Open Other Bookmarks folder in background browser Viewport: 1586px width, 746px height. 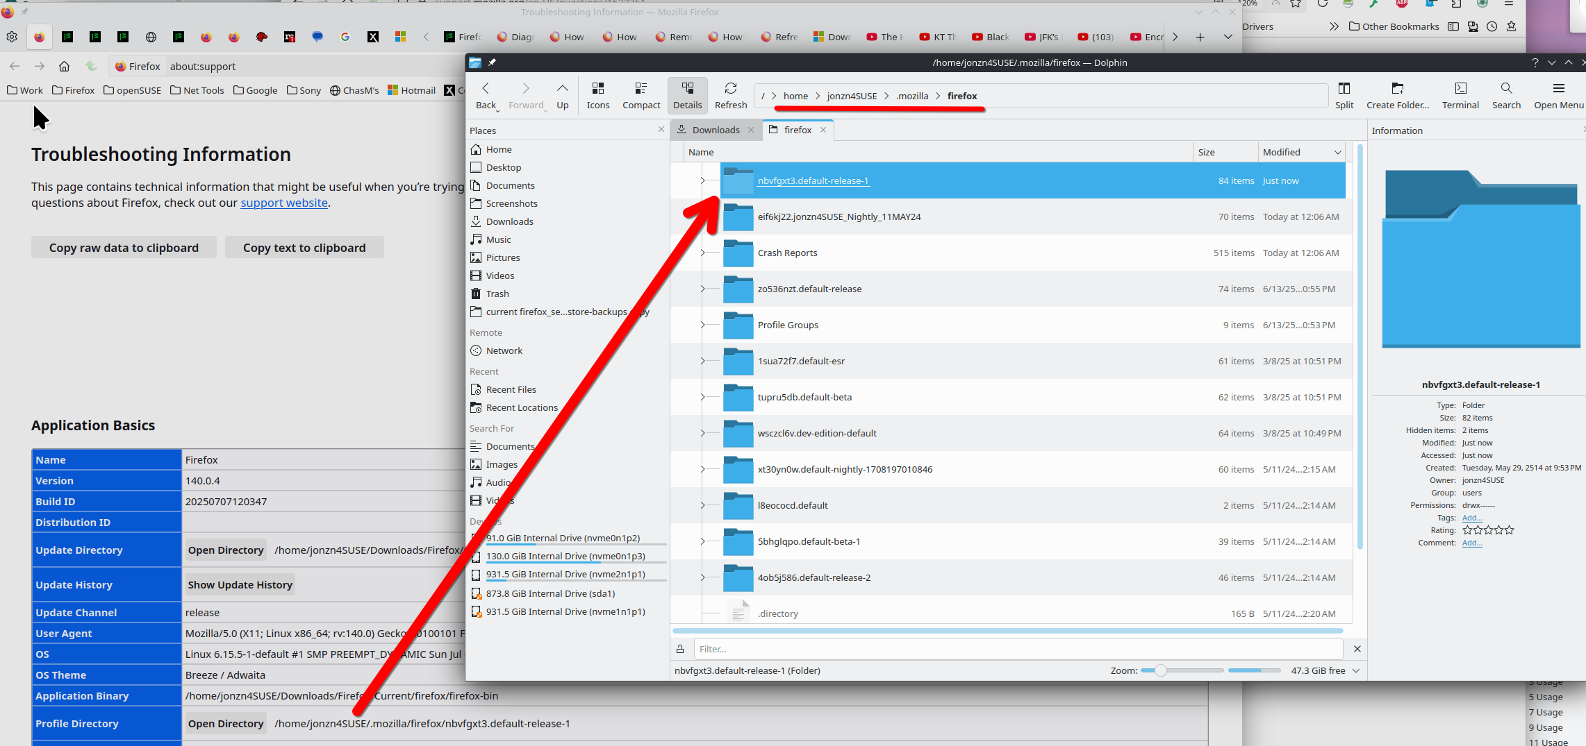click(x=1394, y=26)
